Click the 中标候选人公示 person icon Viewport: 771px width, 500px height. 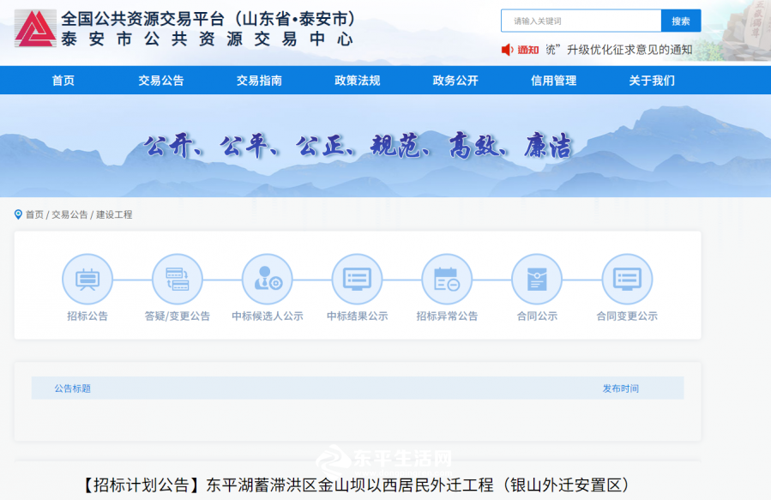267,279
